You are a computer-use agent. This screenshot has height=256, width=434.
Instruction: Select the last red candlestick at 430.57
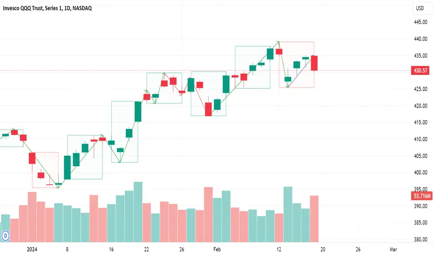click(314, 63)
